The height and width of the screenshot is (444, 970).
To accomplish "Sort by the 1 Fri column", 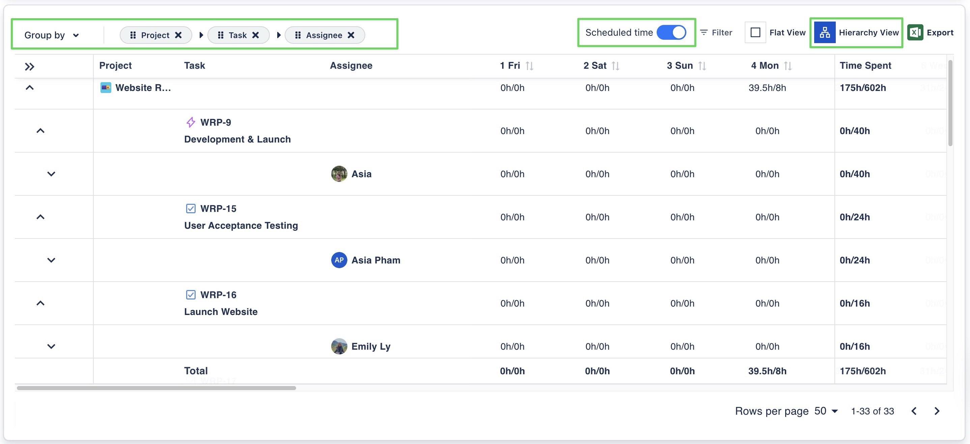I will tap(530, 66).
